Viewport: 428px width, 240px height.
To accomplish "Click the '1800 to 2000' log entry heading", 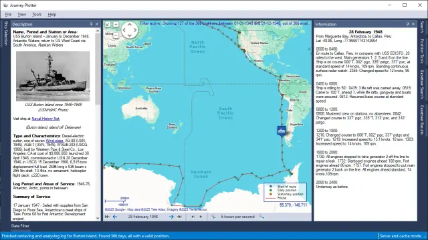I will coord(327,153).
